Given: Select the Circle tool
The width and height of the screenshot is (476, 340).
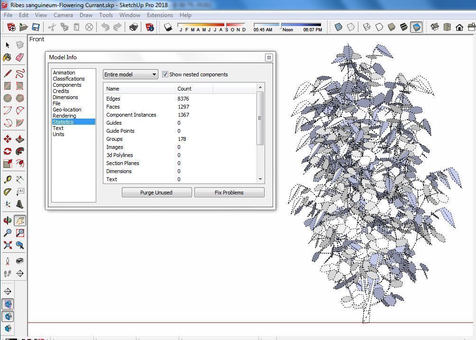Looking at the screenshot, I should point(8,98).
